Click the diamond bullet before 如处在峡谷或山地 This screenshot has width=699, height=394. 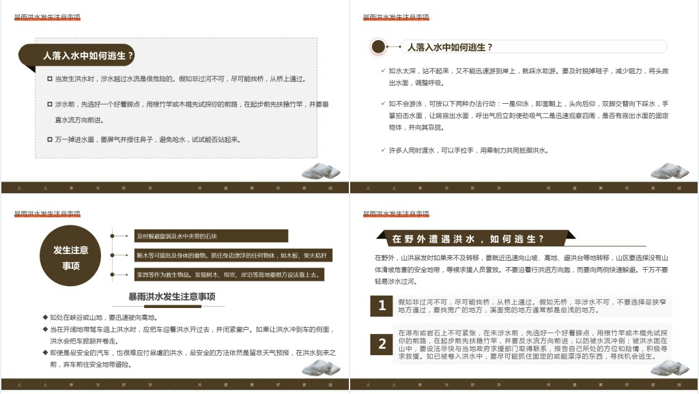pos(44,318)
